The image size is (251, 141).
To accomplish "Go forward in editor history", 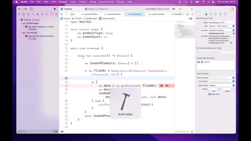I will click(x=69, y=14).
